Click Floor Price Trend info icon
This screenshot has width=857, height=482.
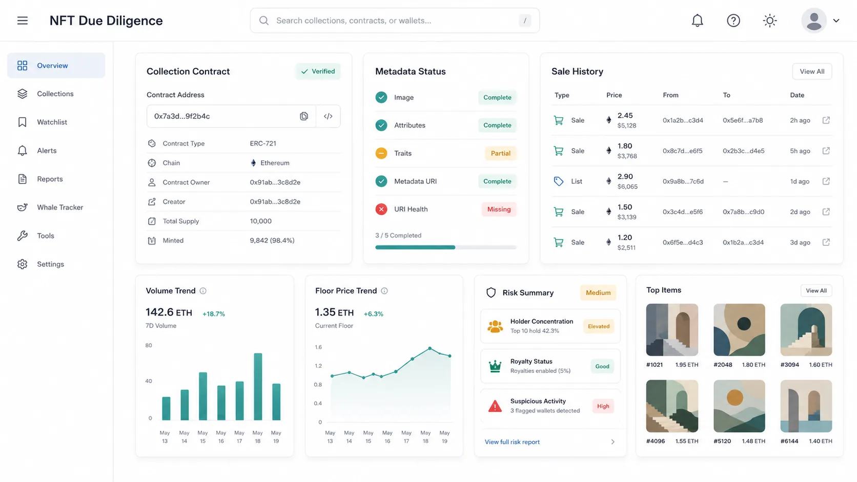384,291
